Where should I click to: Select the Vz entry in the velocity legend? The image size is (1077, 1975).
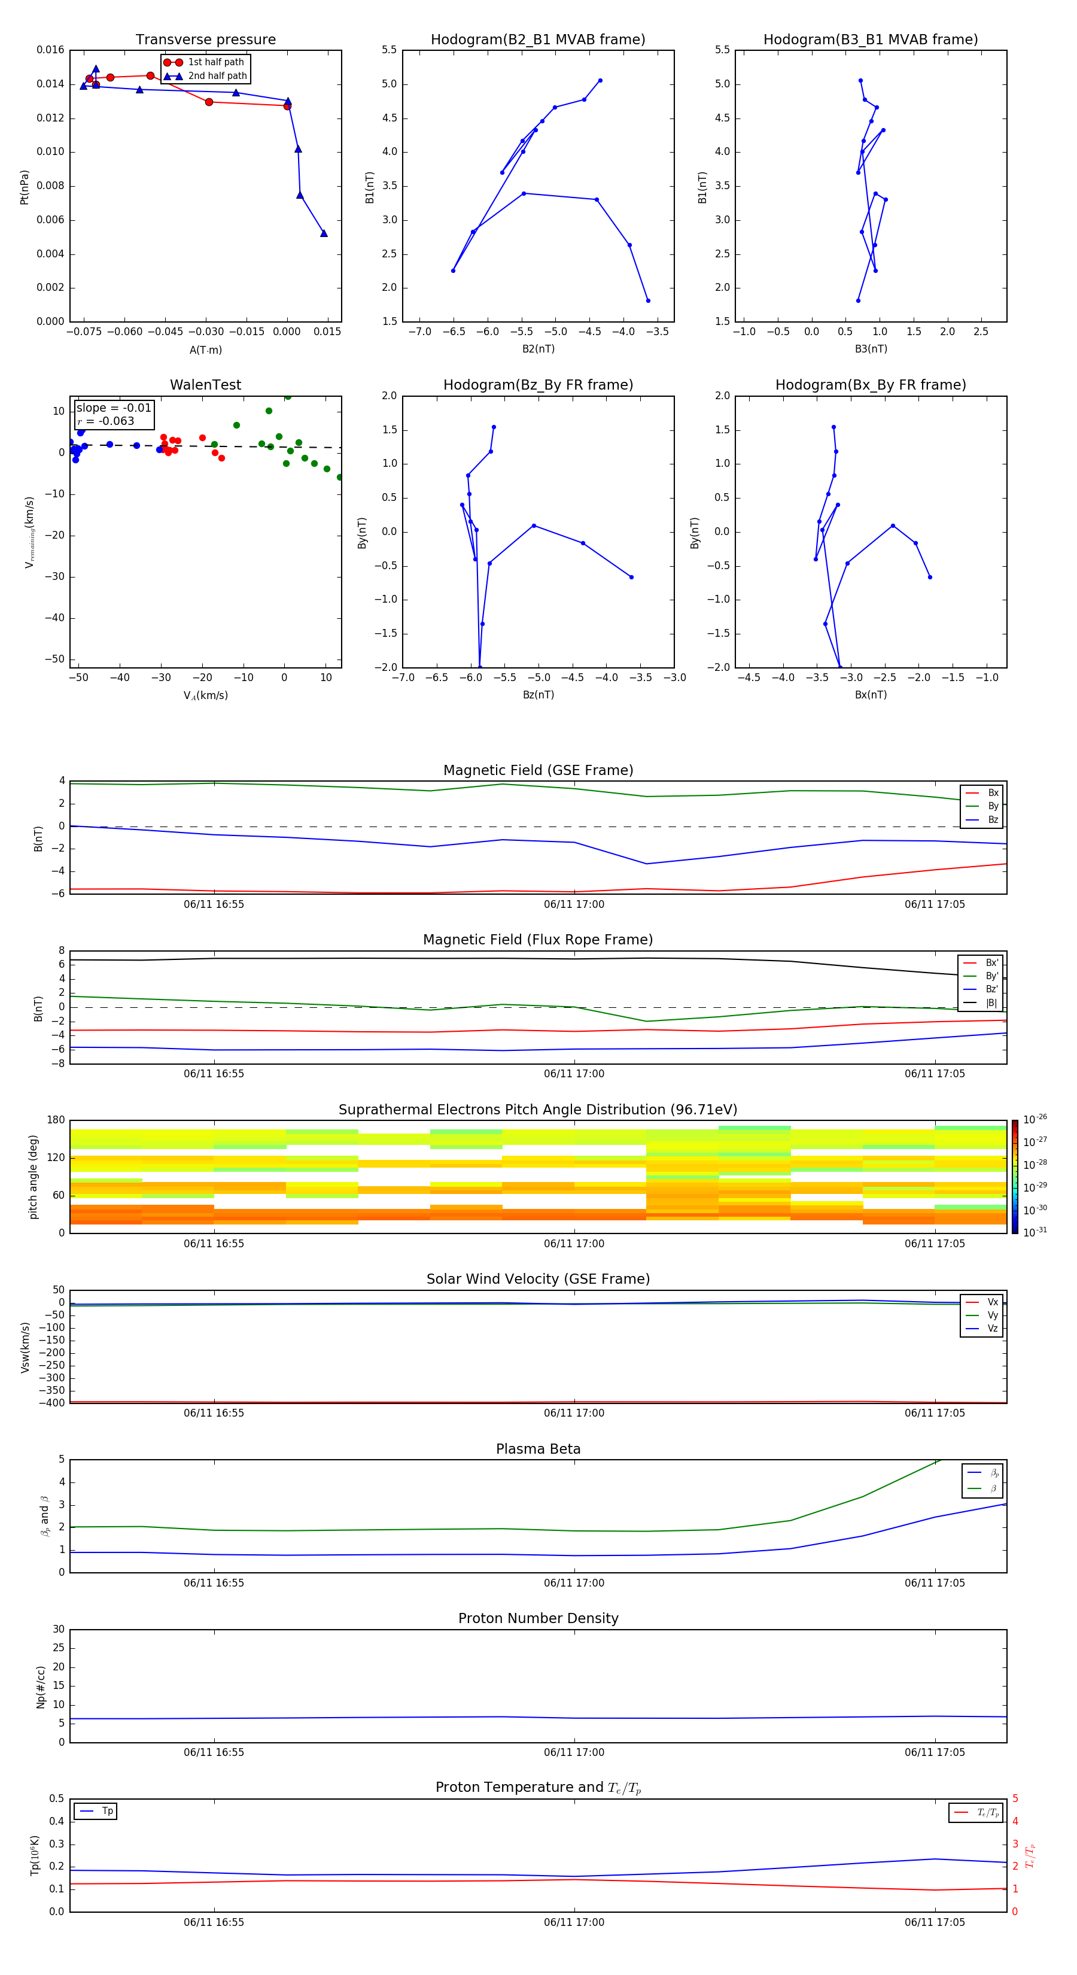click(982, 1329)
